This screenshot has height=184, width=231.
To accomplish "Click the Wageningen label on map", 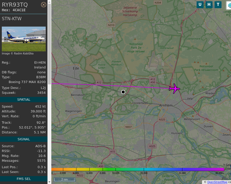I will 73,111.
